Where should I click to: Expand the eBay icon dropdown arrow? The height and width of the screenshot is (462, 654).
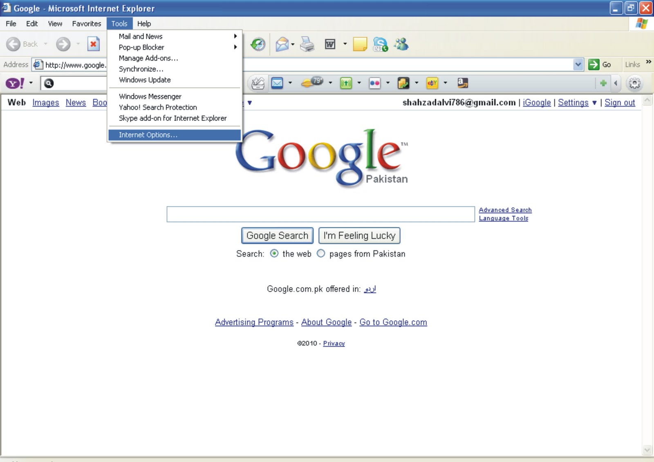pos(446,83)
